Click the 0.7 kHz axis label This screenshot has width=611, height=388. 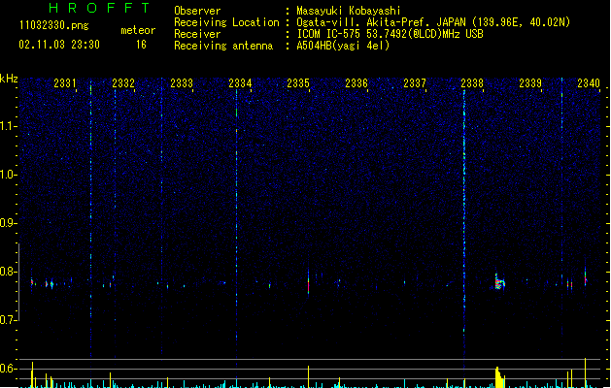(x=8, y=320)
